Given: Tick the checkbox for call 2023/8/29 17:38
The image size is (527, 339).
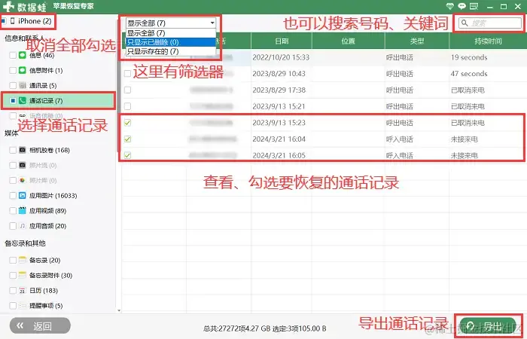Looking at the screenshot, I should click(x=127, y=90).
